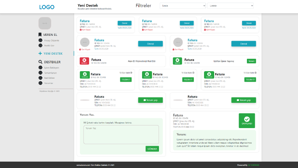Screen dimensions: 298x168
Task: Click the lock icon on the leftmost top-row card
Action: [80, 30]
